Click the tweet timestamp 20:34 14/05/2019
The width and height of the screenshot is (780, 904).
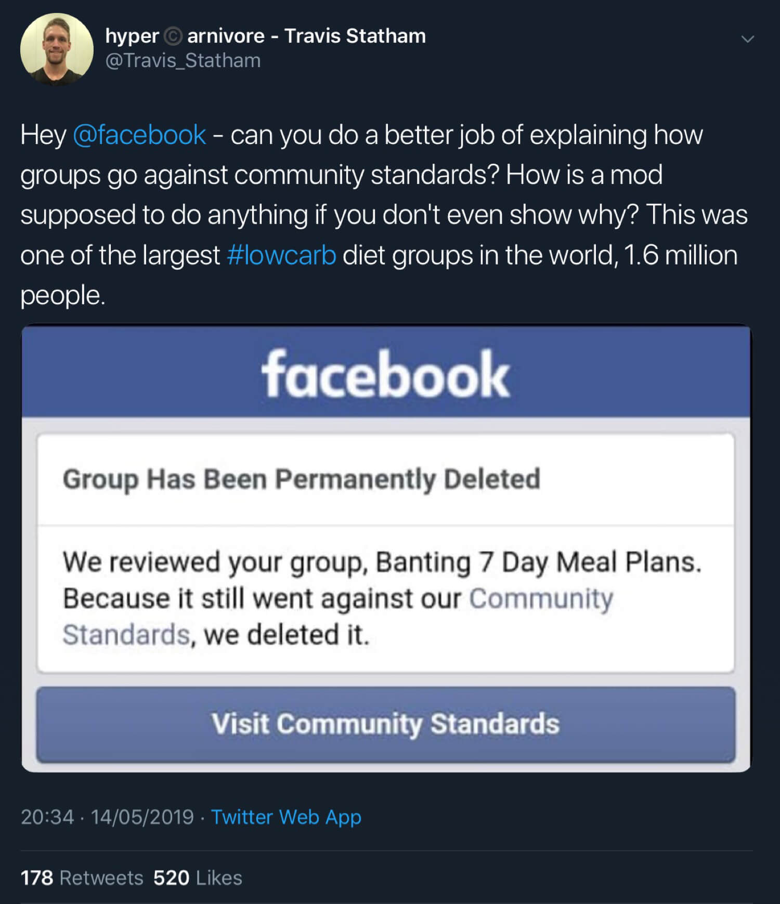(107, 817)
